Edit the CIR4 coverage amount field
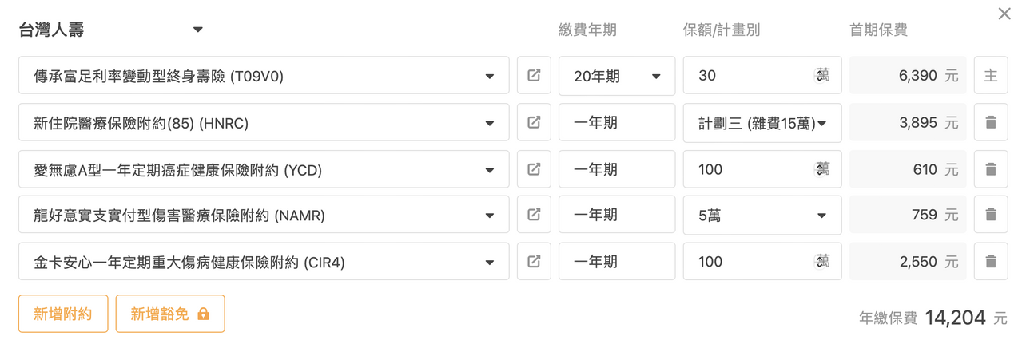Viewport: 1022px width, 348px height. coord(751,261)
